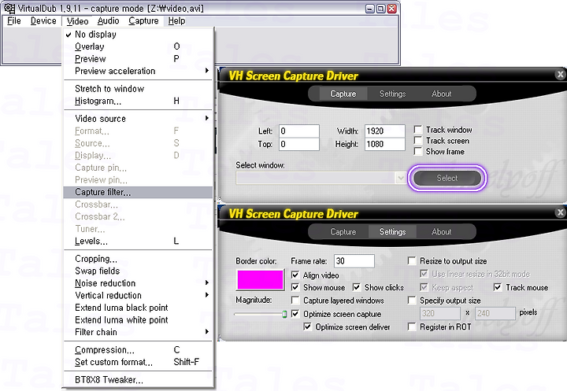This screenshot has width=567, height=391.
Task: Click the Select button
Action: (x=447, y=178)
